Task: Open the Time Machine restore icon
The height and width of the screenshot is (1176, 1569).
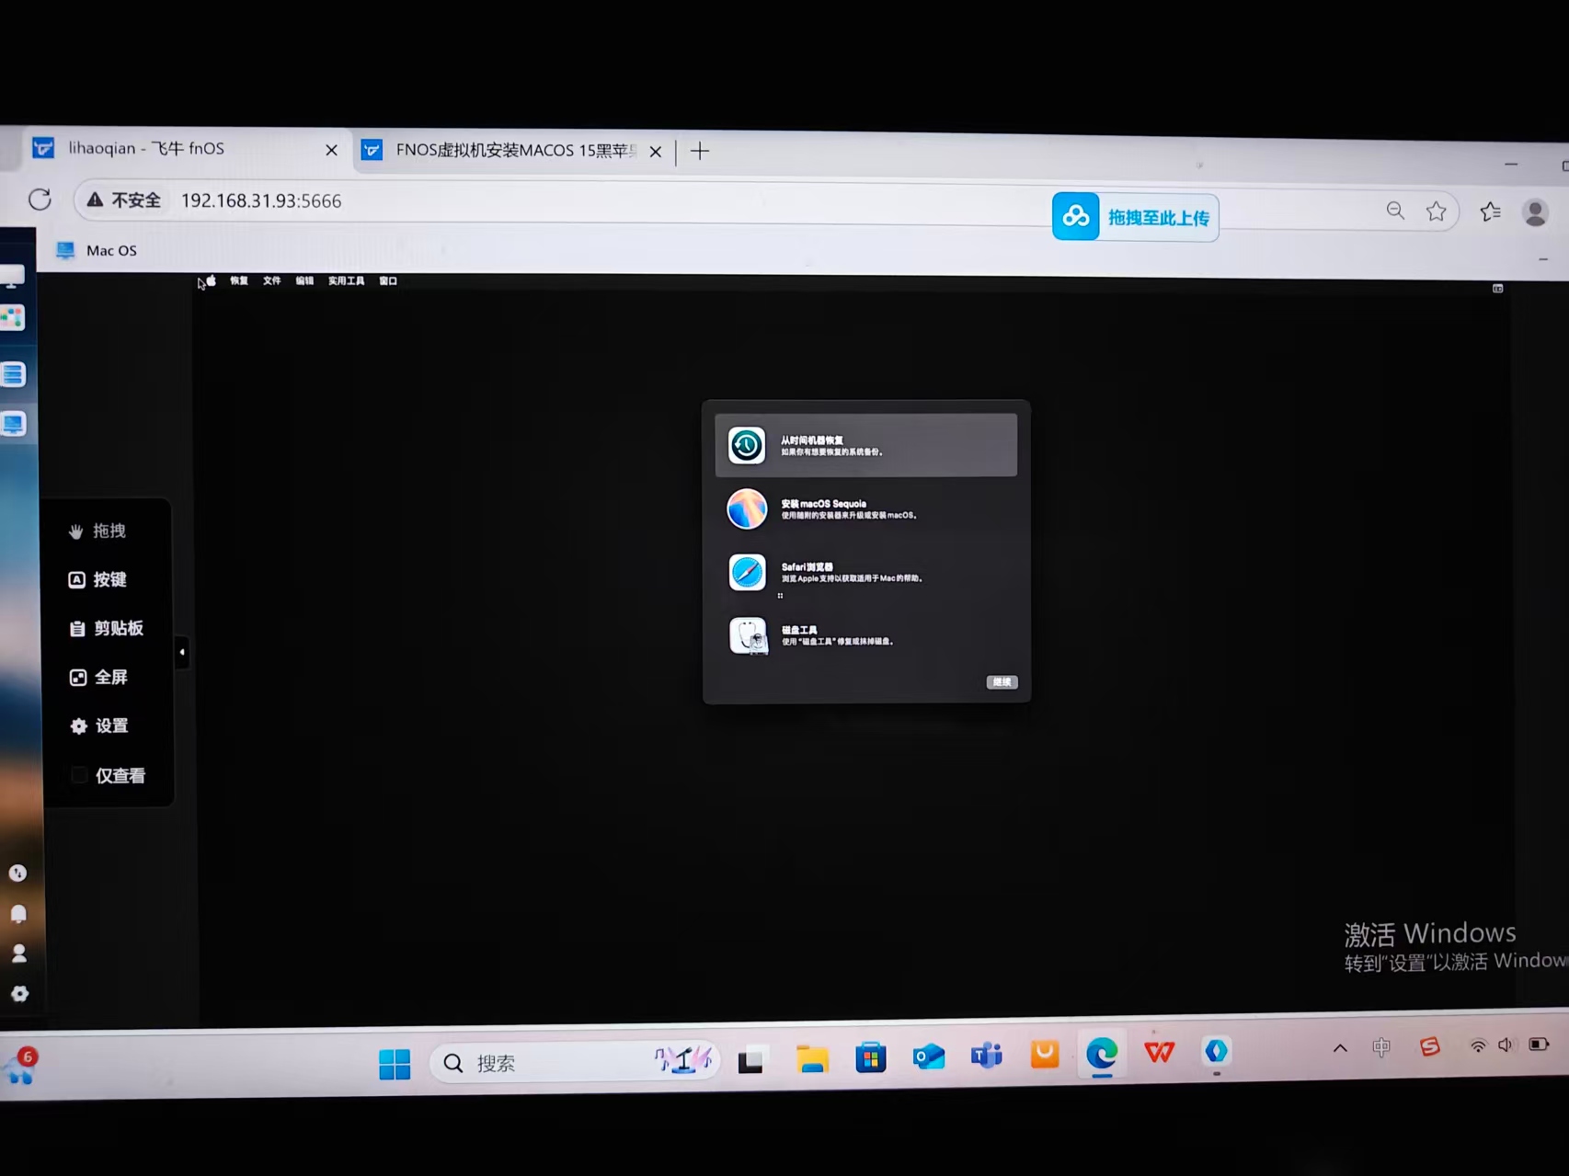Action: tap(747, 445)
